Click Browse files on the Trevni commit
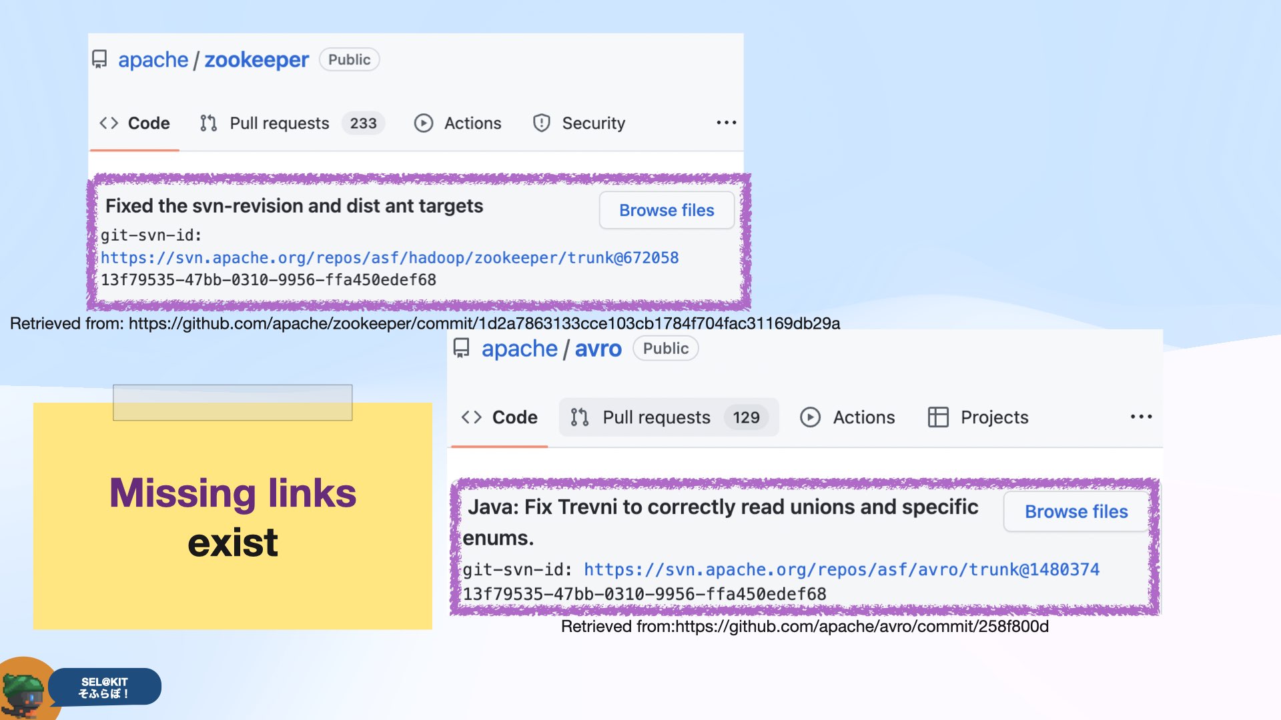This screenshot has width=1281, height=720. coord(1076,512)
